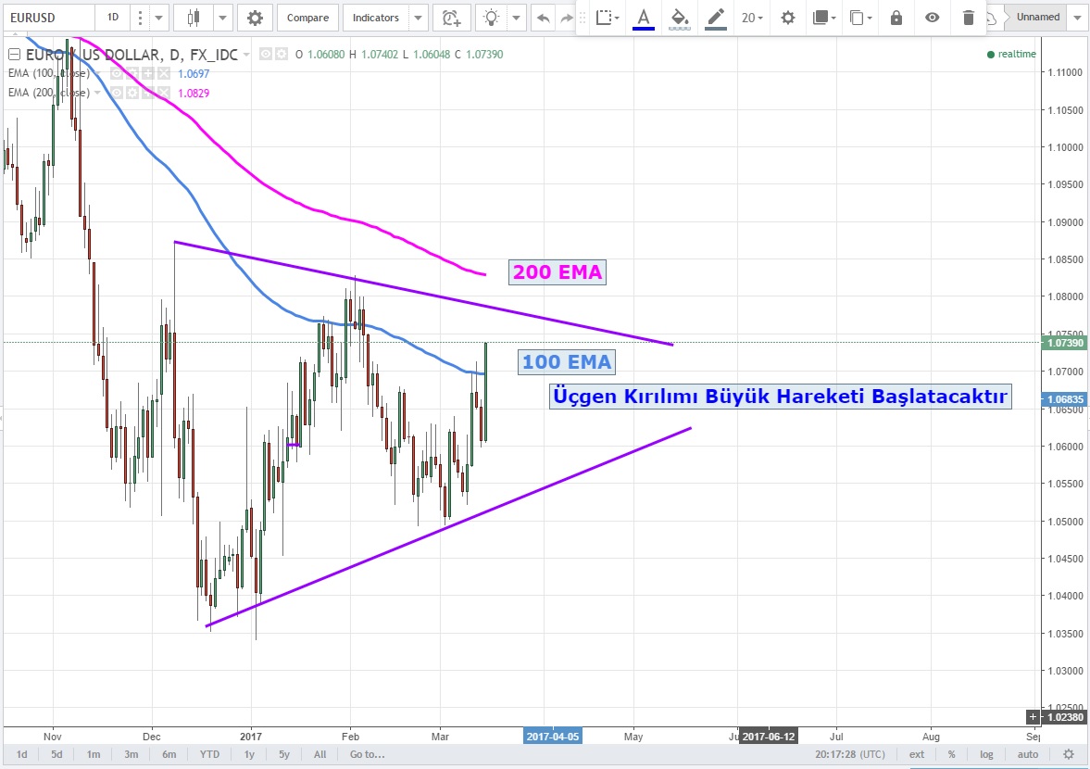Toggle the log scale option
Image resolution: width=1090 pixels, height=769 pixels.
click(x=987, y=754)
